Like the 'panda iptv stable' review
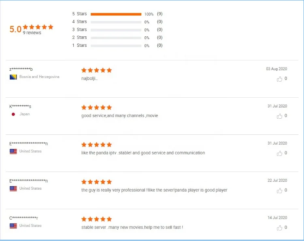304x241 pixels. coord(279,153)
